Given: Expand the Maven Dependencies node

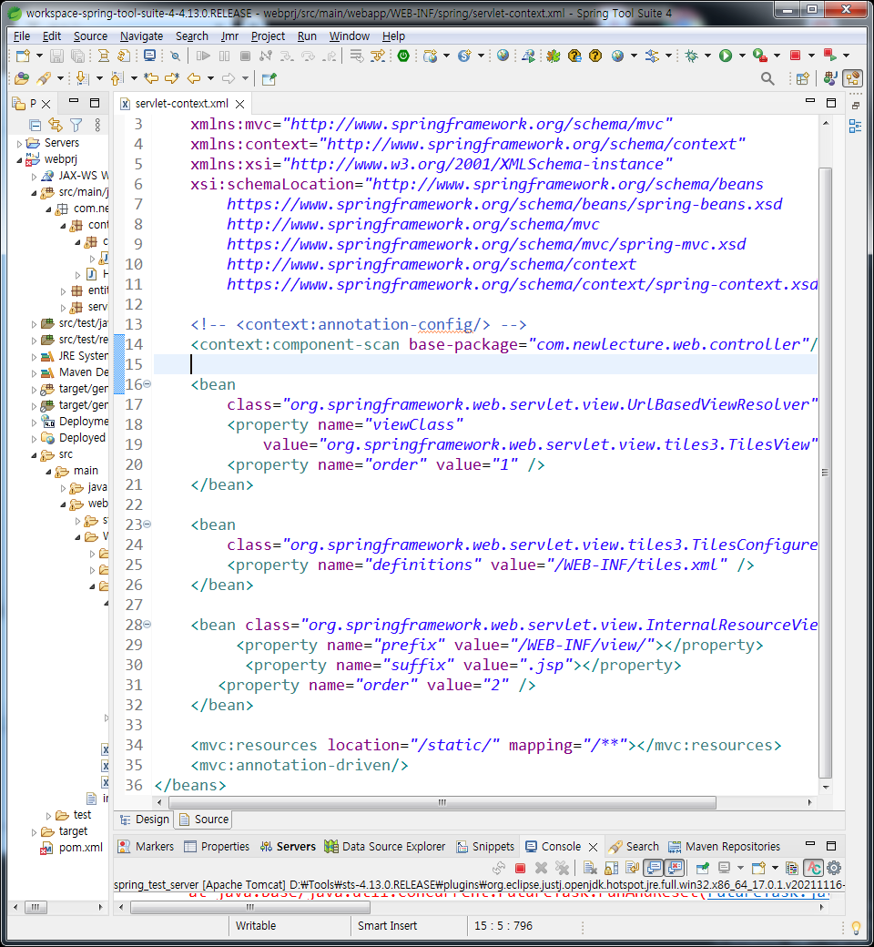Looking at the screenshot, I should pos(34,372).
